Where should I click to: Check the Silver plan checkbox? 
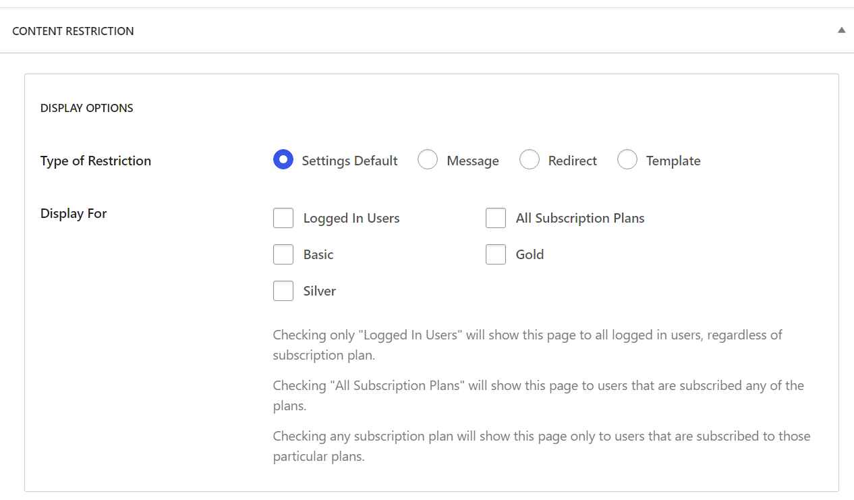pyautogui.click(x=283, y=291)
